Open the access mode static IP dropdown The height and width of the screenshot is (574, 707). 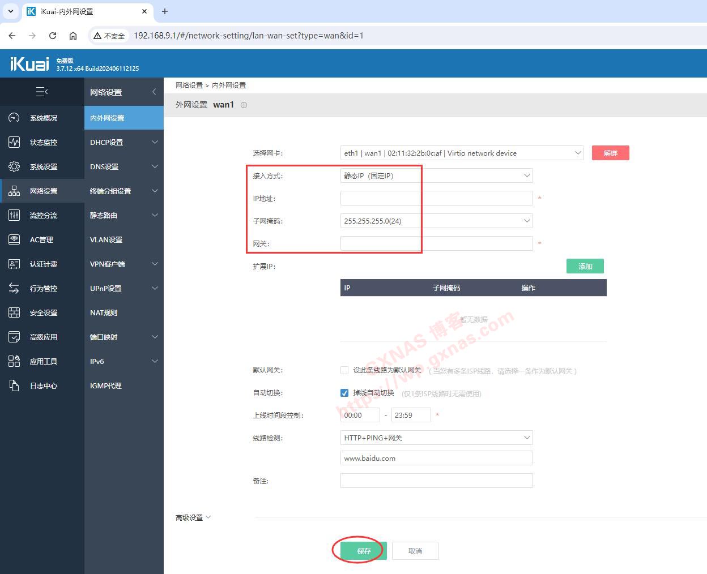click(x=436, y=175)
